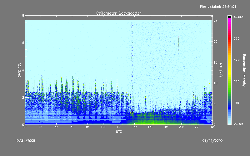This screenshot has width=250, height=156.
Task: Click the start date '12/31/2008'
Action: [25, 141]
